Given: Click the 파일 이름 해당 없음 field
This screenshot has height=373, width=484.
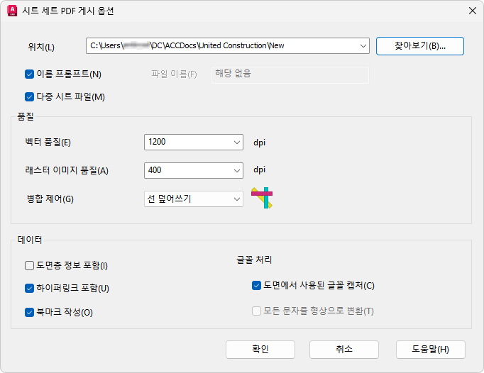Looking at the screenshot, I should 290,75.
